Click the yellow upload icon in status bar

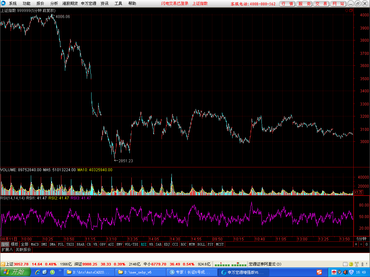click(351, 264)
